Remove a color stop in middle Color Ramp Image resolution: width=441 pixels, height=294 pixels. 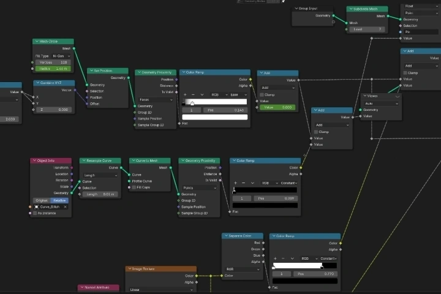244,183
